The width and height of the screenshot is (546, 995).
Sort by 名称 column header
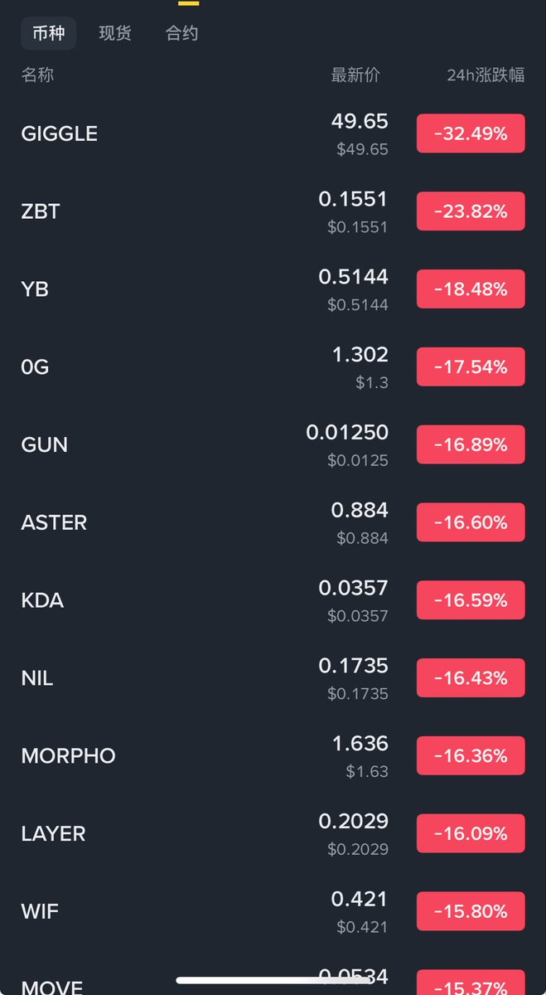tap(37, 75)
